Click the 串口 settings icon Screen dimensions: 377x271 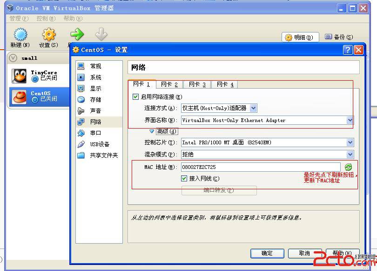coord(82,134)
